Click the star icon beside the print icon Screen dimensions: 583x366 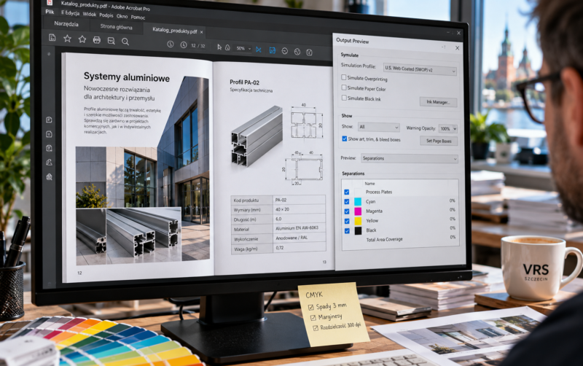coord(82,39)
